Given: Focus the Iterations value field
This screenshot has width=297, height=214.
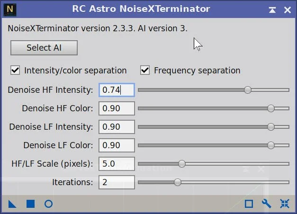Looking at the screenshot, I should pyautogui.click(x=117, y=182).
